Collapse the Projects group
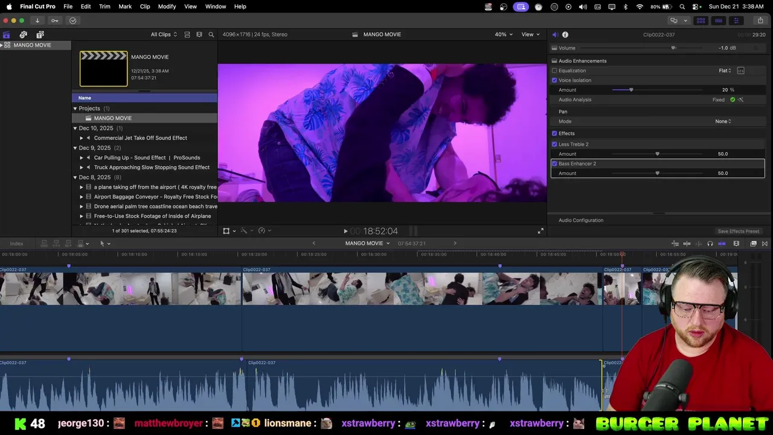 75,109
